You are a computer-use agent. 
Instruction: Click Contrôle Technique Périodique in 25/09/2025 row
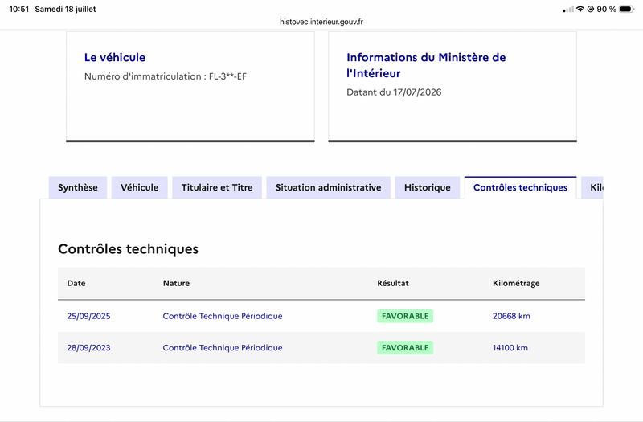click(x=223, y=316)
